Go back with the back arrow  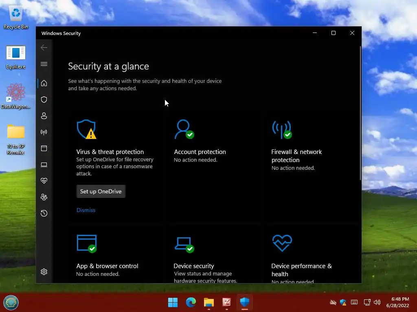(44, 48)
